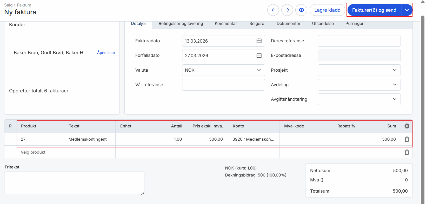The image size is (426, 204).
Task: Click the Fakturer(6) og send button
Action: click(x=374, y=10)
